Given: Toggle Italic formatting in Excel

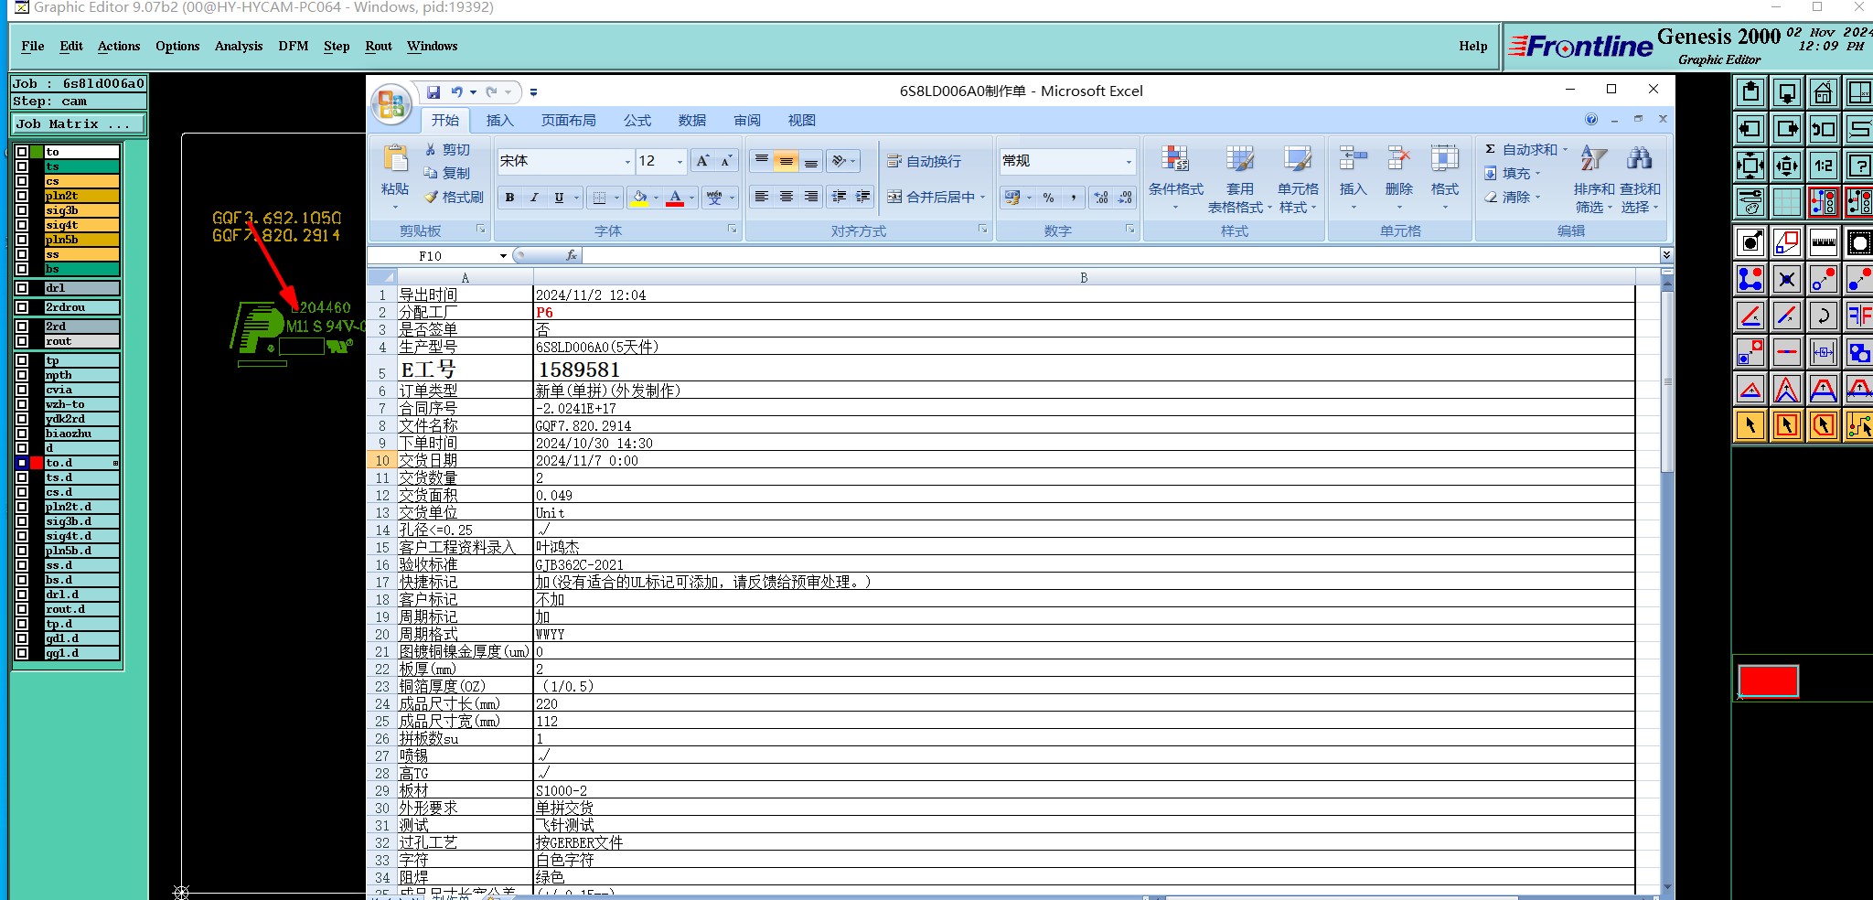Looking at the screenshot, I should 533,198.
